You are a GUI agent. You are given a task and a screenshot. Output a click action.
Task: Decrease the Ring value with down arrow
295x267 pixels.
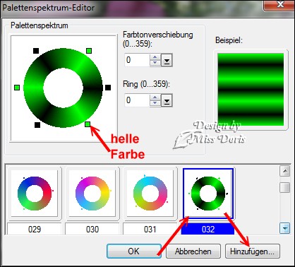[x=155, y=103]
